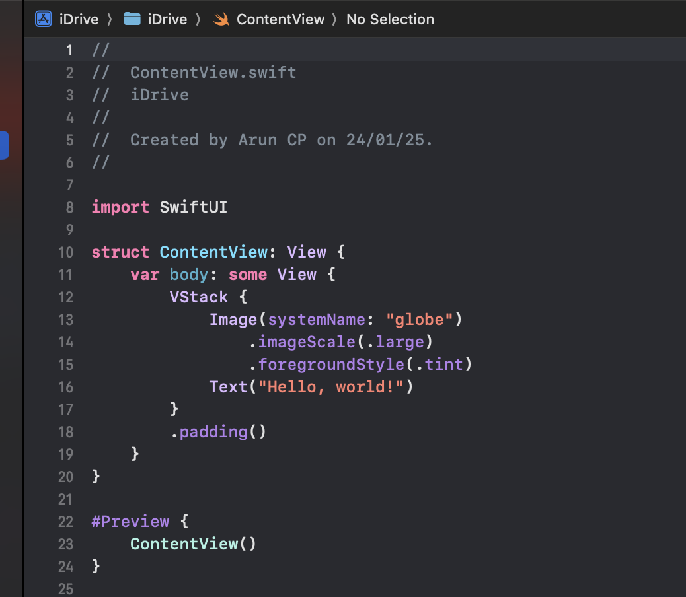This screenshot has width=686, height=597.
Task: Open the iDrive folder breadcrumb item
Action: 168,19
